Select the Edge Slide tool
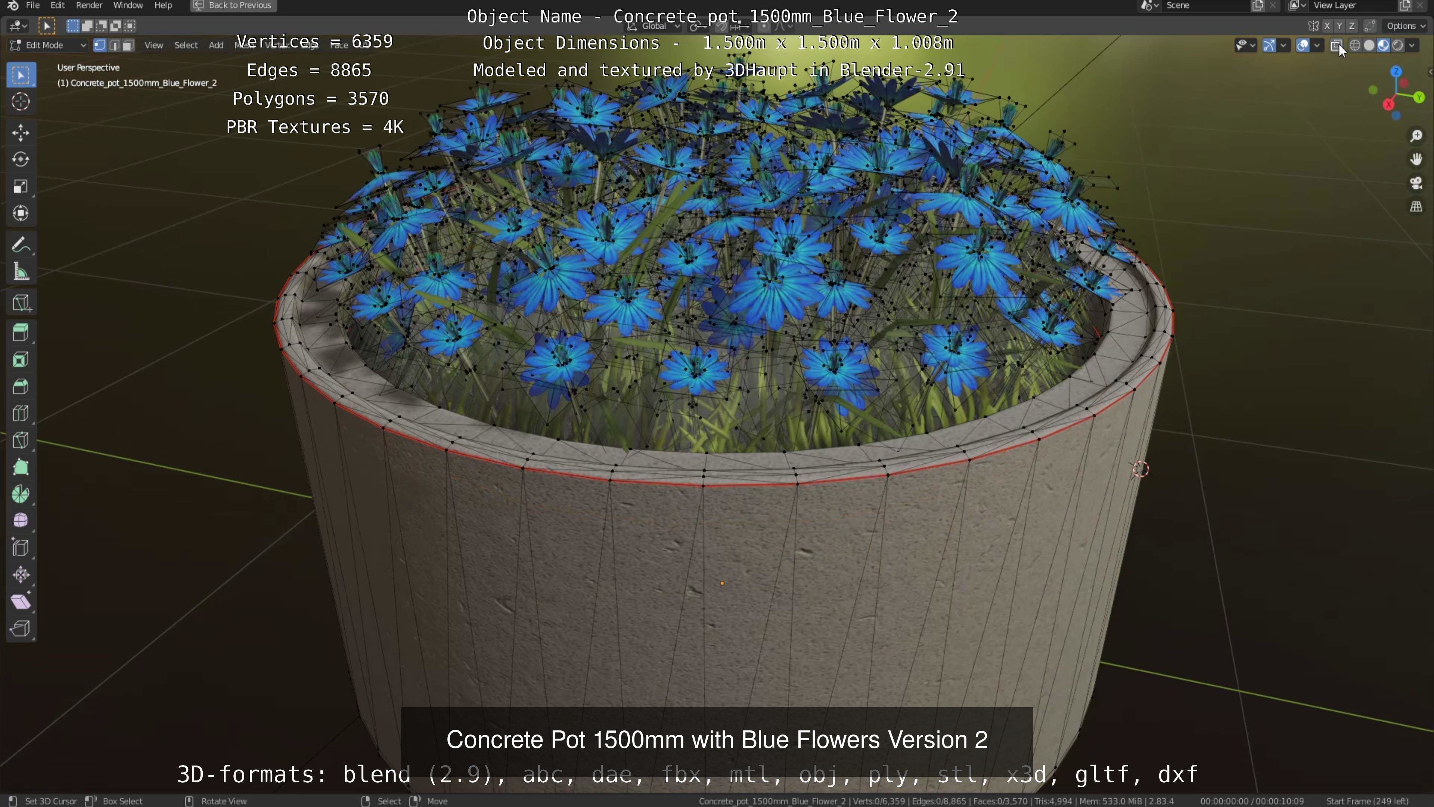The height and width of the screenshot is (807, 1434). [x=21, y=548]
